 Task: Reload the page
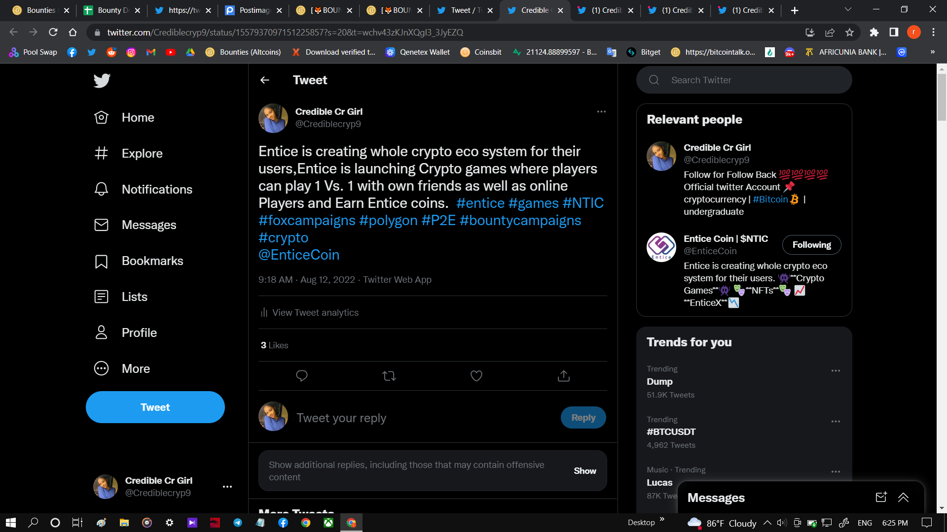[x=53, y=33]
